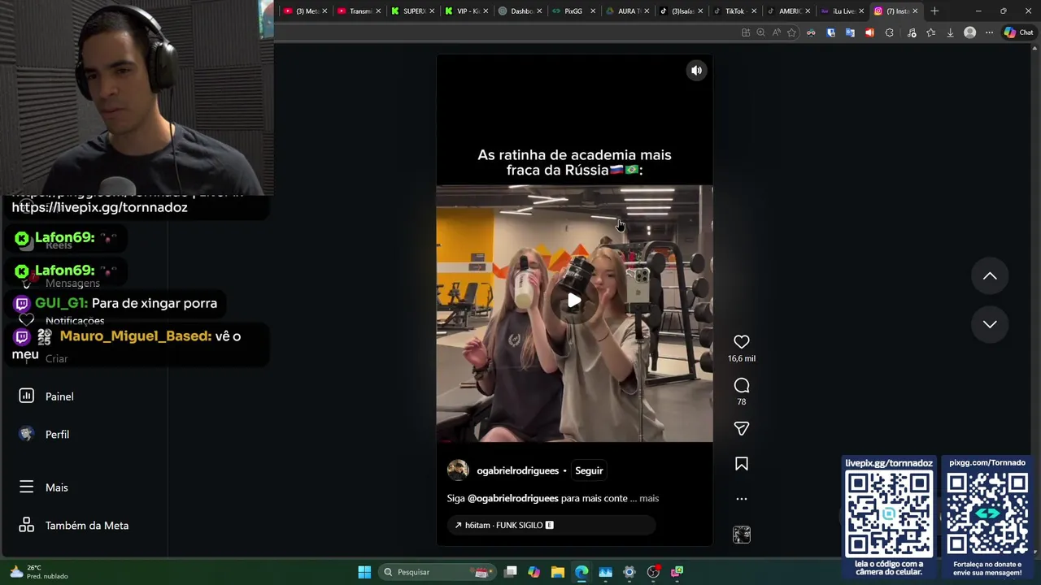
Task: Open browser settings and more menu
Action: coord(989,32)
